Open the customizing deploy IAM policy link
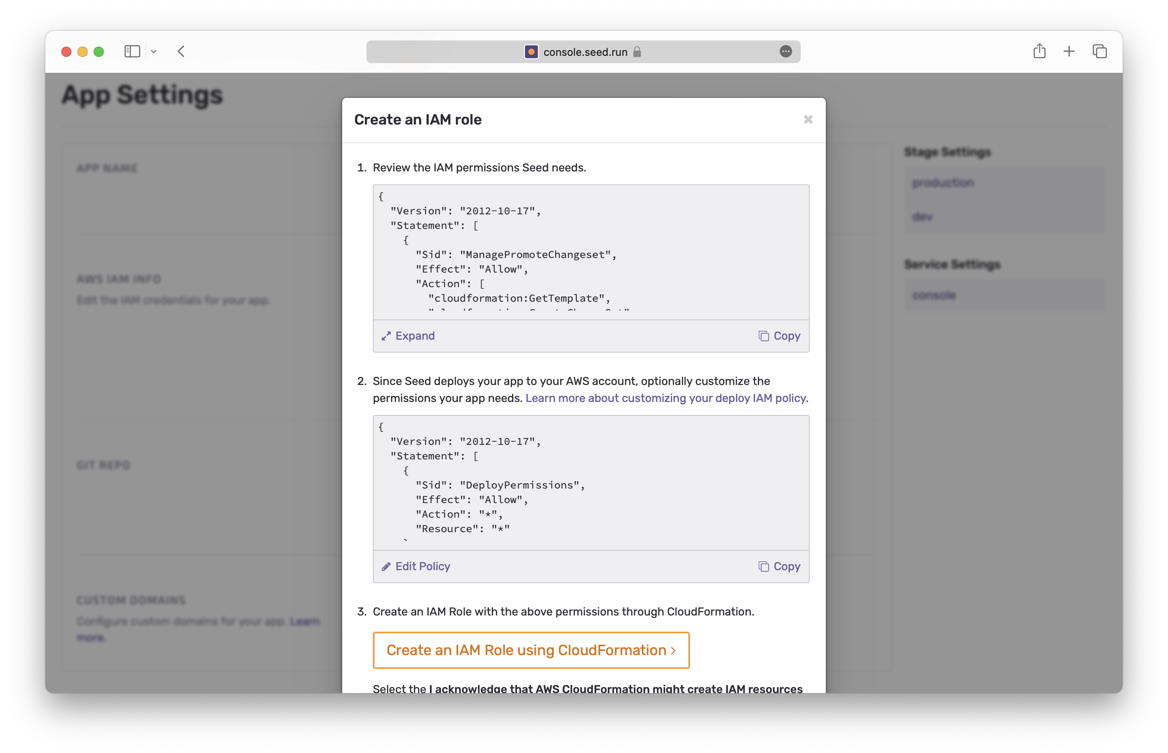This screenshot has width=1168, height=753. pyautogui.click(x=667, y=398)
